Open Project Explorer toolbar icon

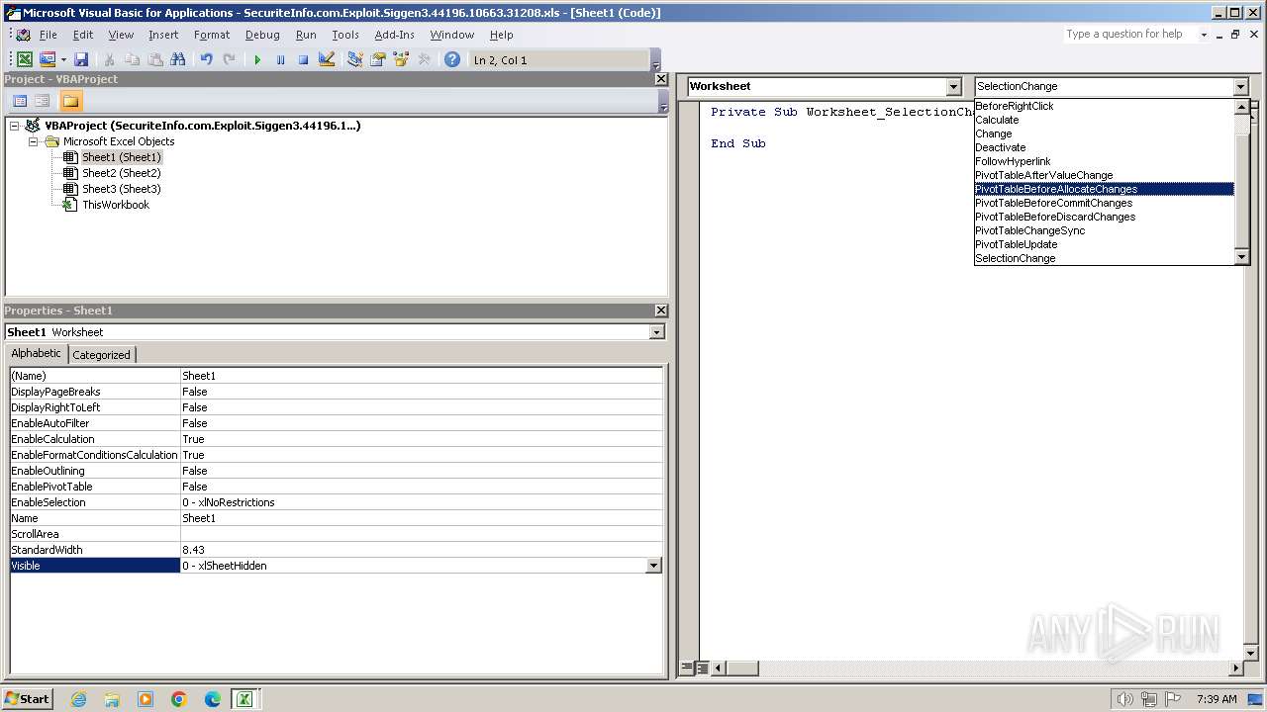[354, 59]
